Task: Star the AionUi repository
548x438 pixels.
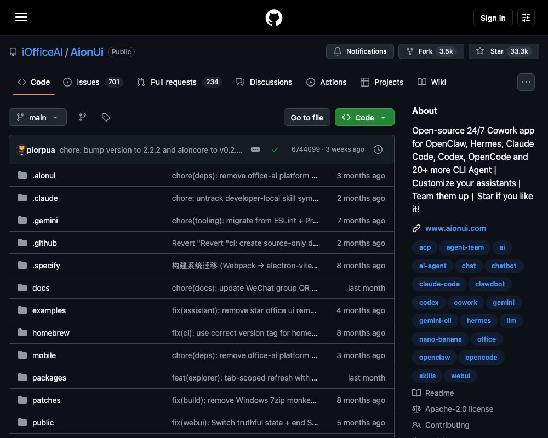Action: [x=504, y=51]
